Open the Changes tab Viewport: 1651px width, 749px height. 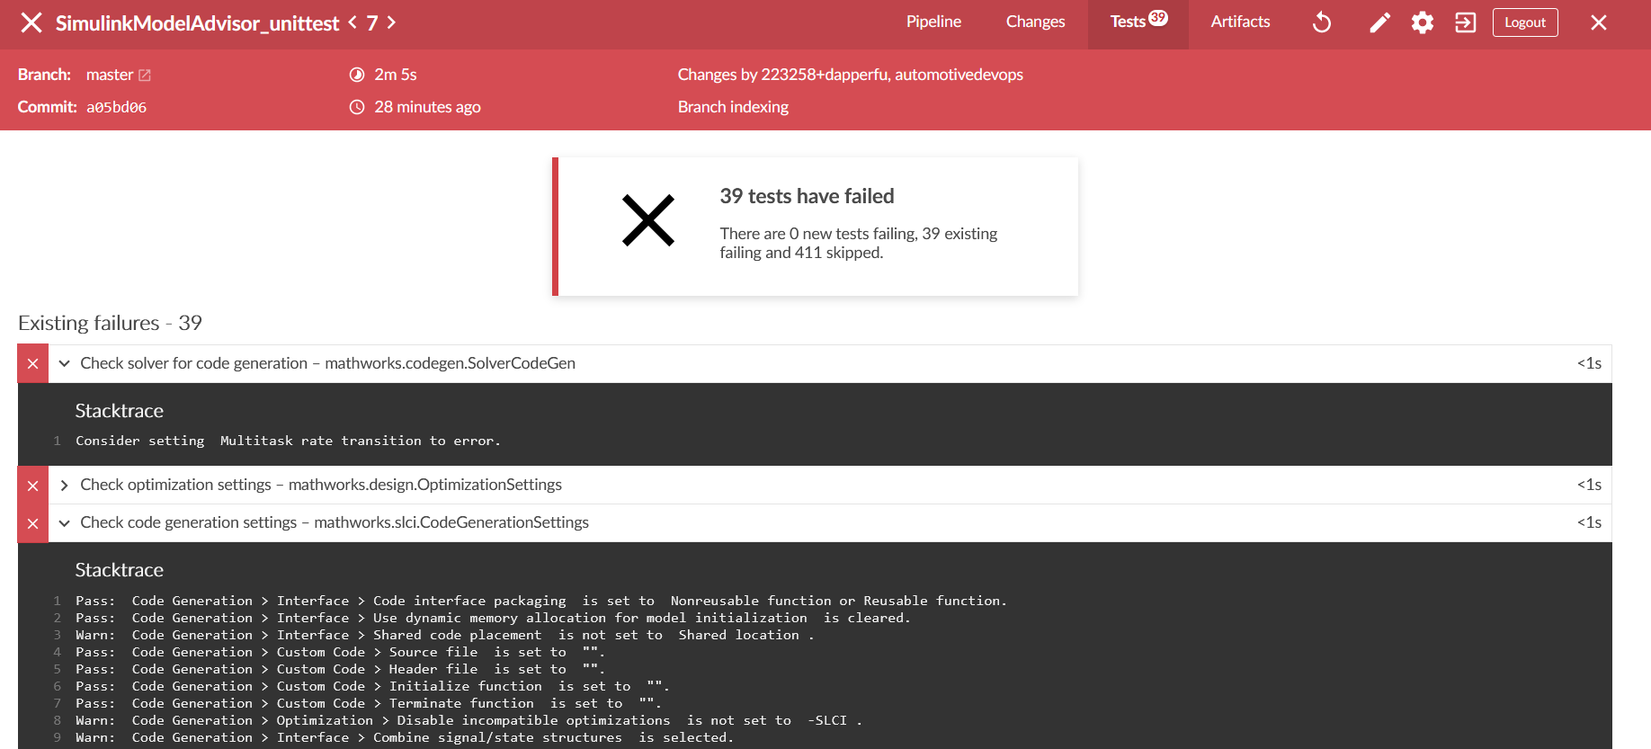[1035, 22]
